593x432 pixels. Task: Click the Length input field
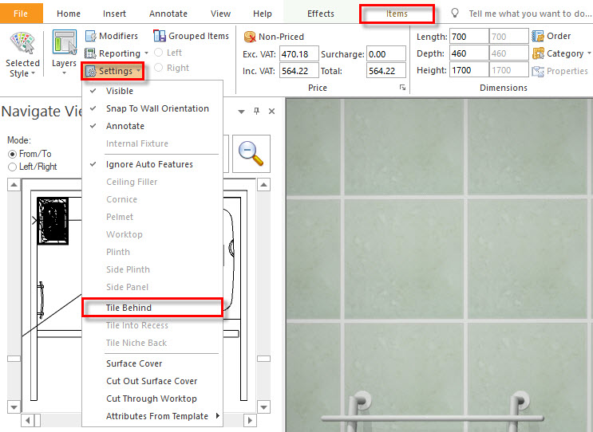pyautogui.click(x=468, y=37)
